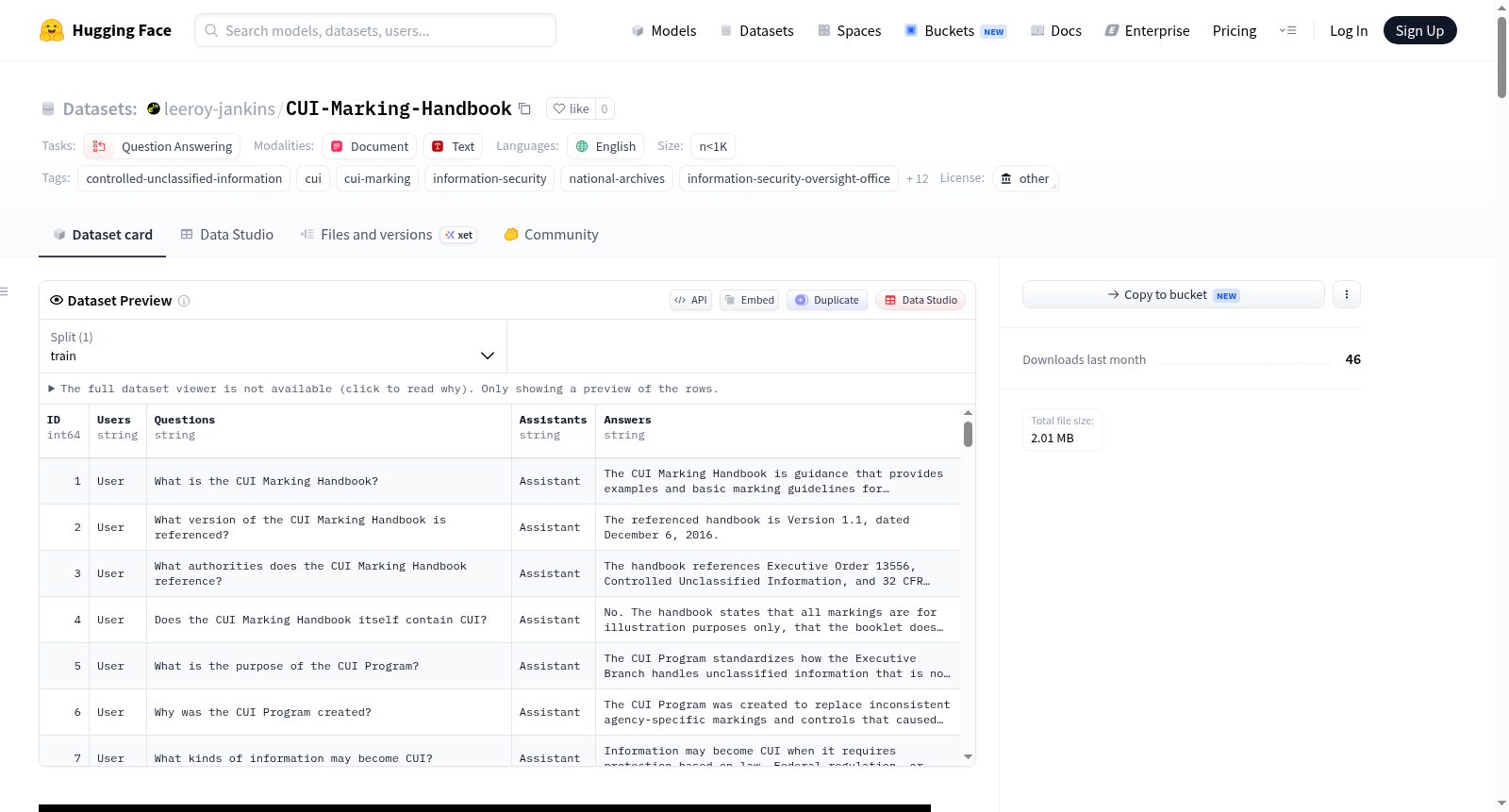The image size is (1509, 812).
Task: Click the Hugging Face logo icon
Action: click(x=52, y=30)
